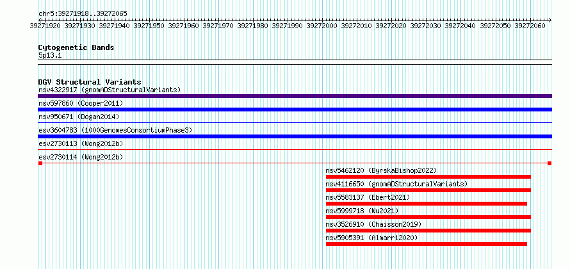Select the blue esv3604783 variant bar
This screenshot has width=570, height=269.
pyautogui.click(x=295, y=136)
